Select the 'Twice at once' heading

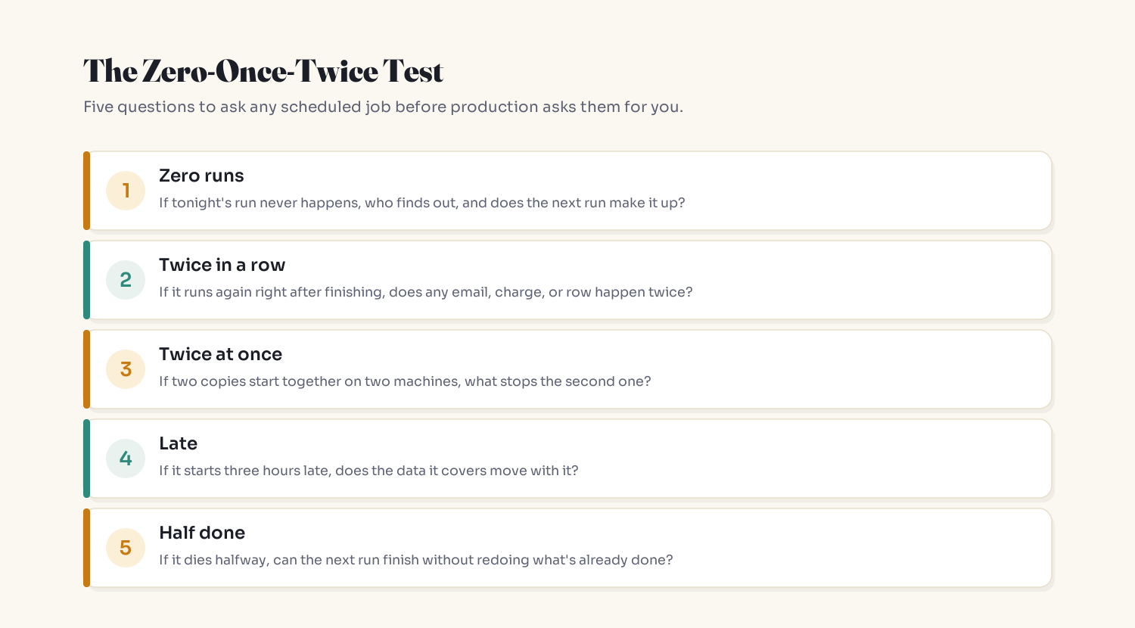220,354
